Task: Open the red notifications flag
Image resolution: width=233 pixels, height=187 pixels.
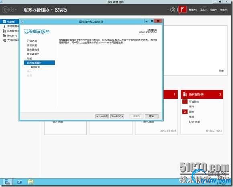Action: pos(182,10)
